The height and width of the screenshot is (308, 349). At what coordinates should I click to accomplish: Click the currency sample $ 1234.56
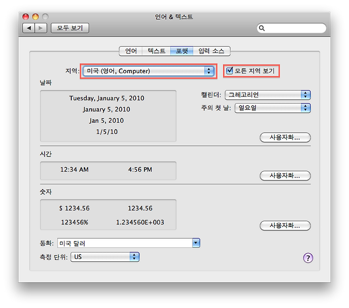click(74, 208)
